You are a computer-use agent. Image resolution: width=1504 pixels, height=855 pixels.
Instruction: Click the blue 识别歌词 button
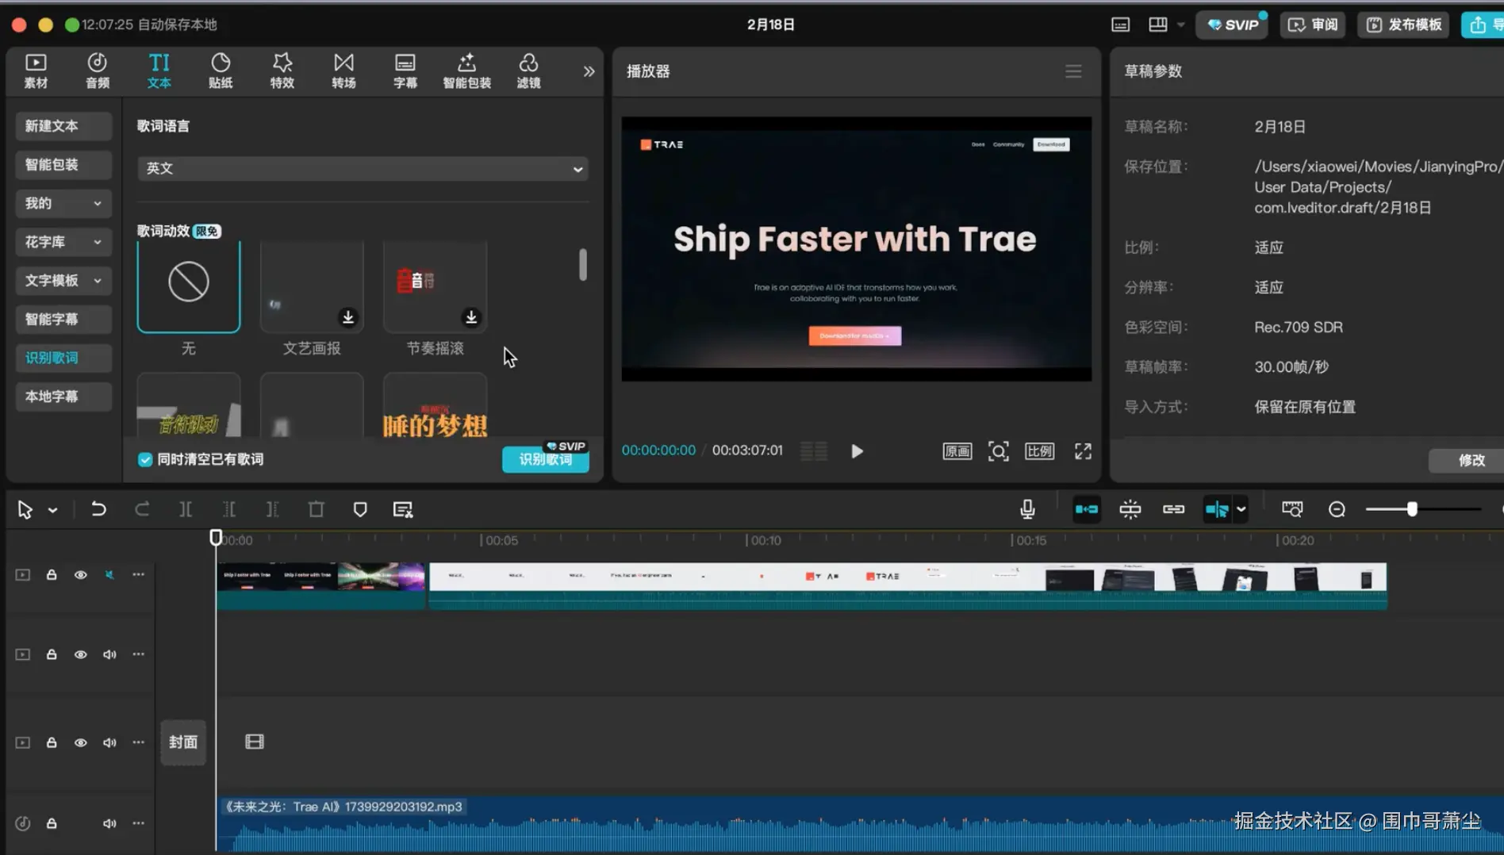[546, 459]
